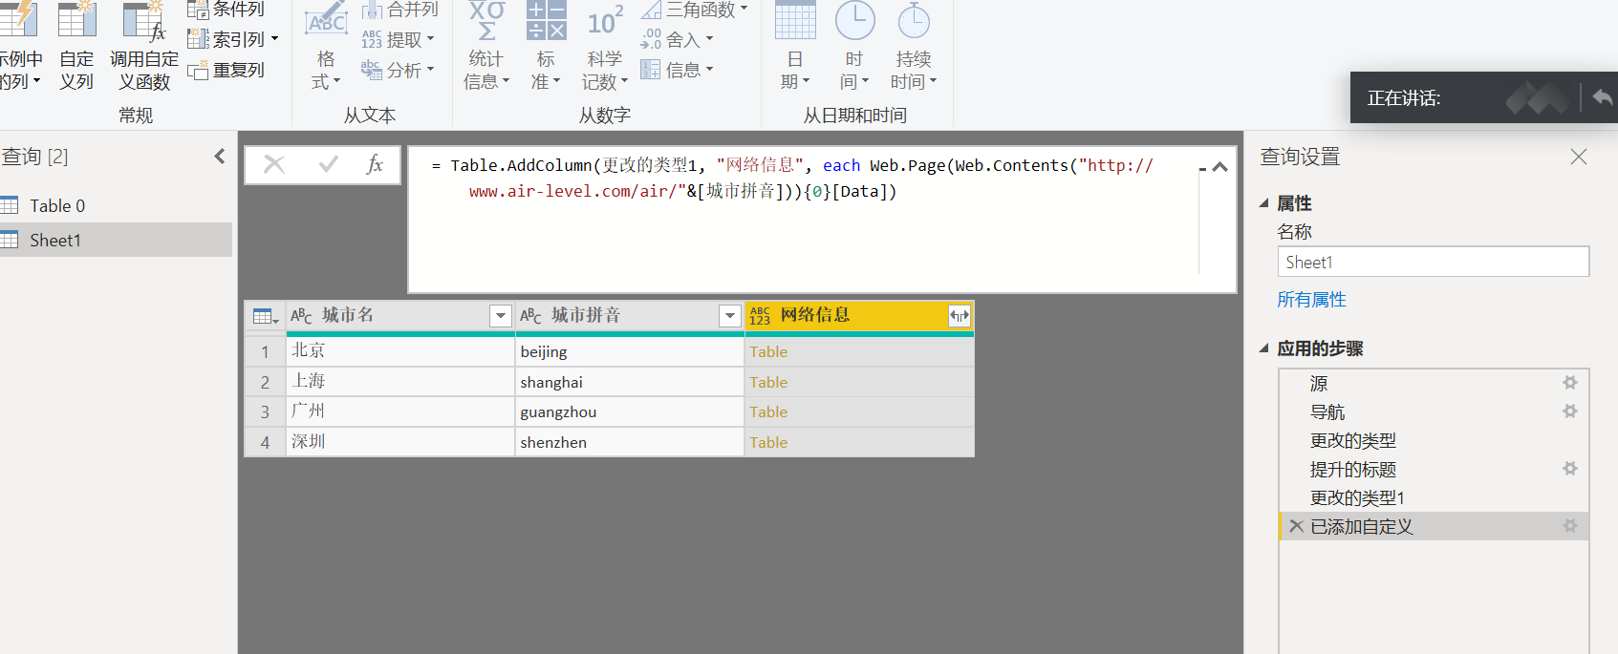Open the Scientific (科学记数) menu
Viewport: 1618px width, 654px height.
pyautogui.click(x=605, y=46)
